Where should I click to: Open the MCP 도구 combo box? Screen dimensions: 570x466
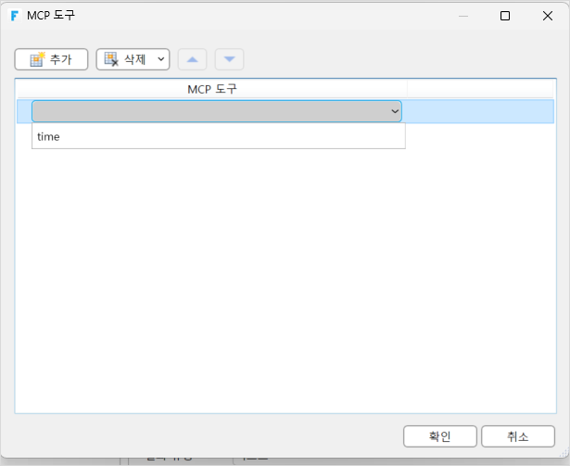pos(217,111)
